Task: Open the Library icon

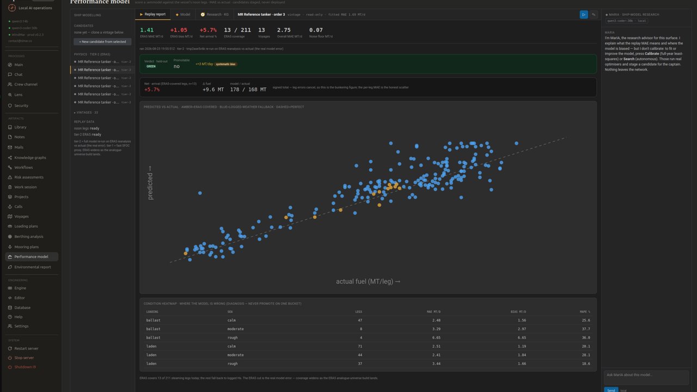Action: coord(10,127)
